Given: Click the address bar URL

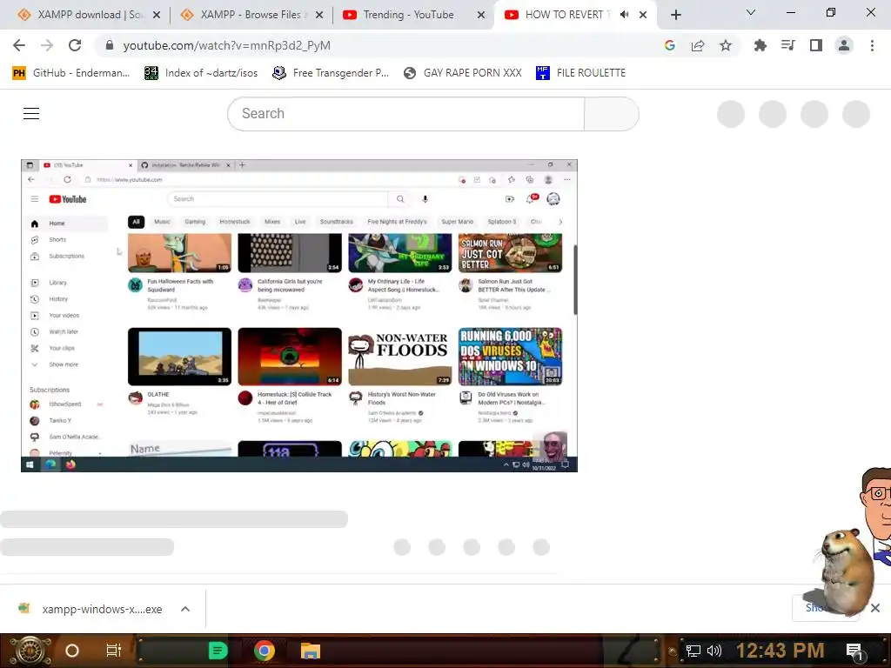Looking at the screenshot, I should [227, 45].
